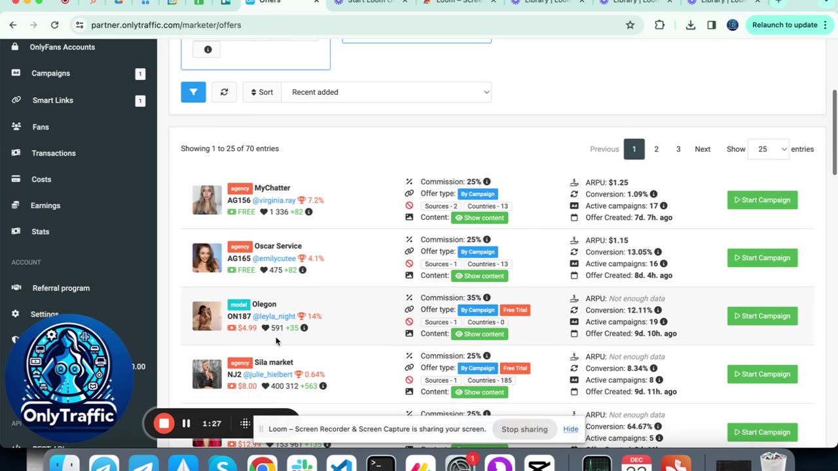838x471 pixels.
Task: Open the Show entries count dropdown
Action: (769, 149)
